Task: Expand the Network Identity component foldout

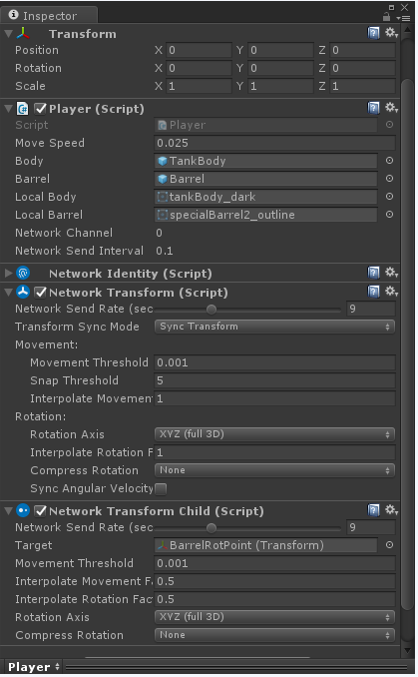Action: 8,273
